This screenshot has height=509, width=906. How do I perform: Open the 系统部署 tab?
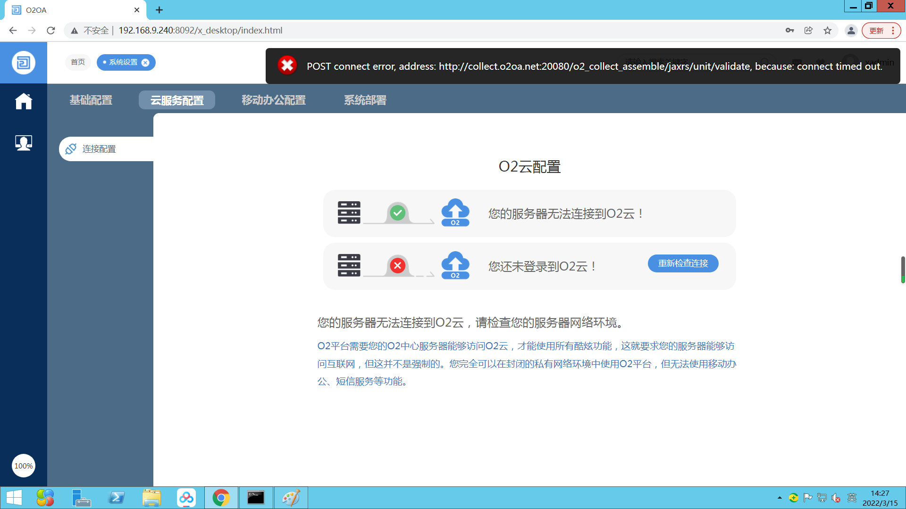tap(365, 100)
